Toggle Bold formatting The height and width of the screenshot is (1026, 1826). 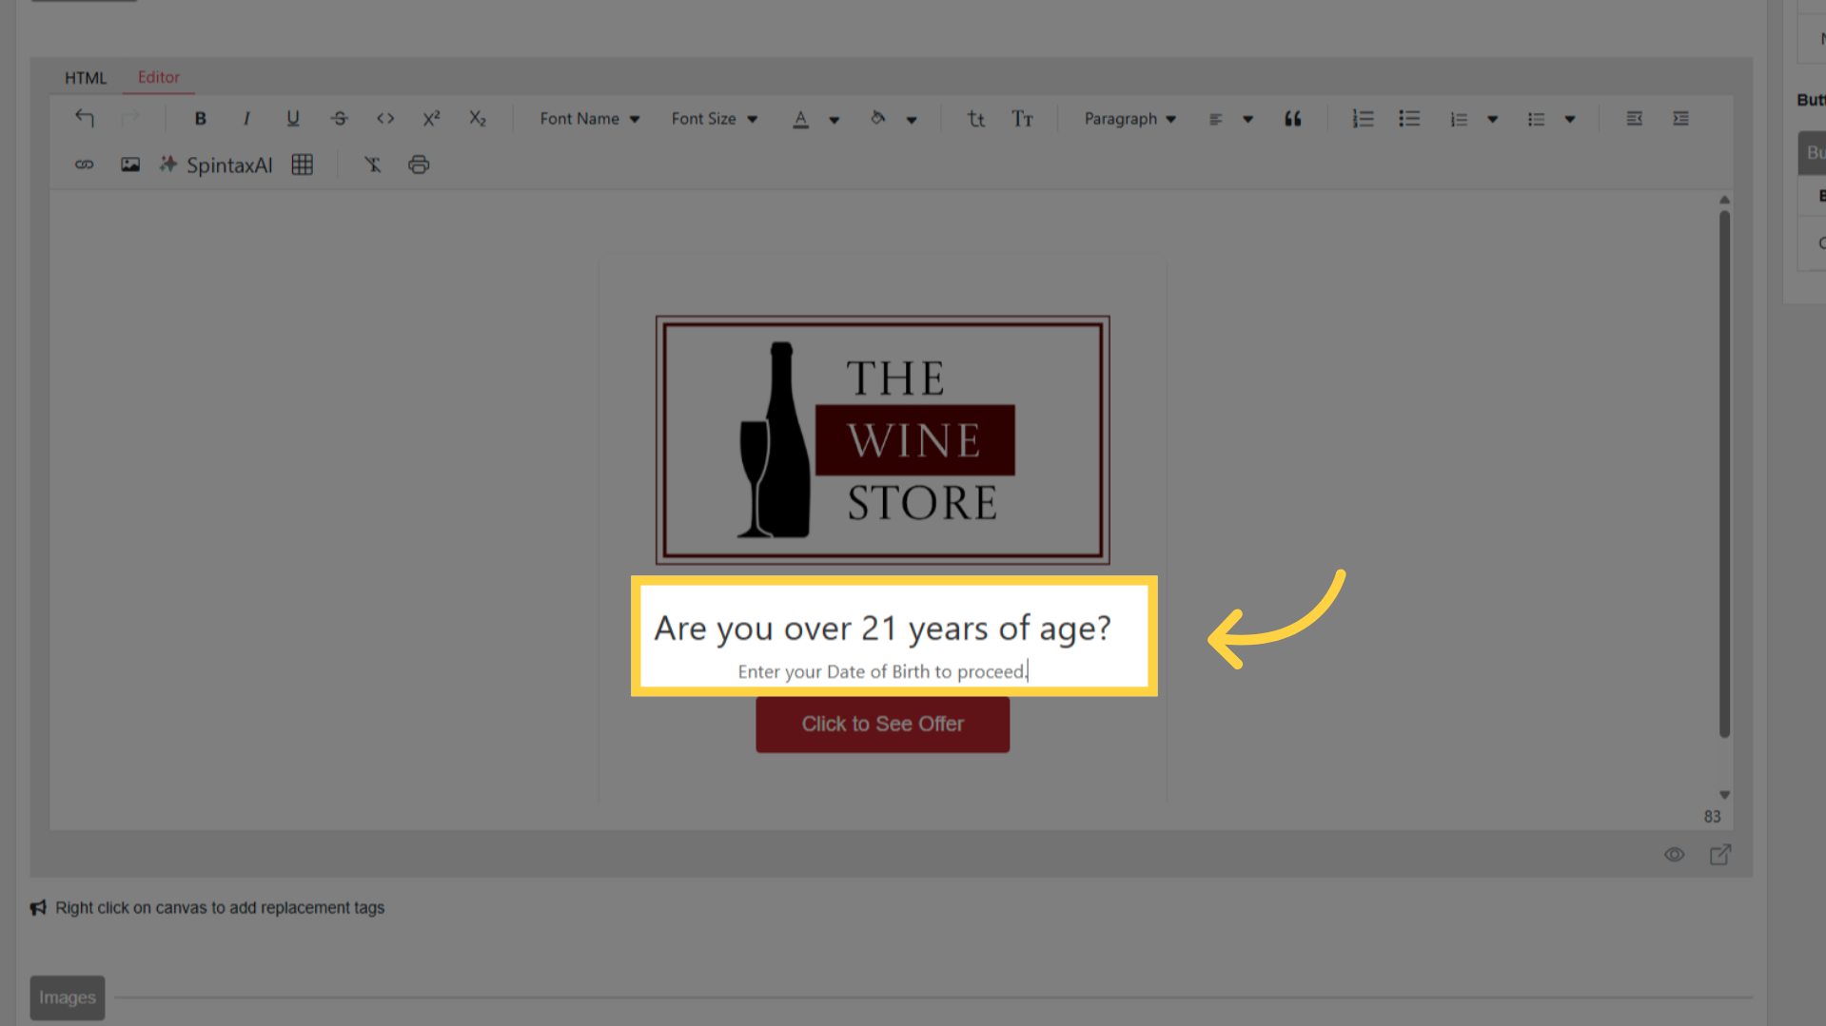[200, 119]
